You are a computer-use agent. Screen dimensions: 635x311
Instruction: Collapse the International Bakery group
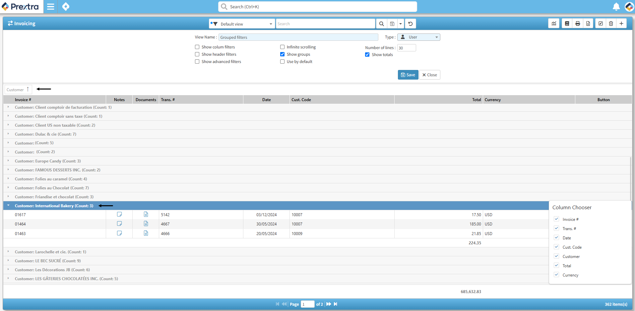coord(8,206)
